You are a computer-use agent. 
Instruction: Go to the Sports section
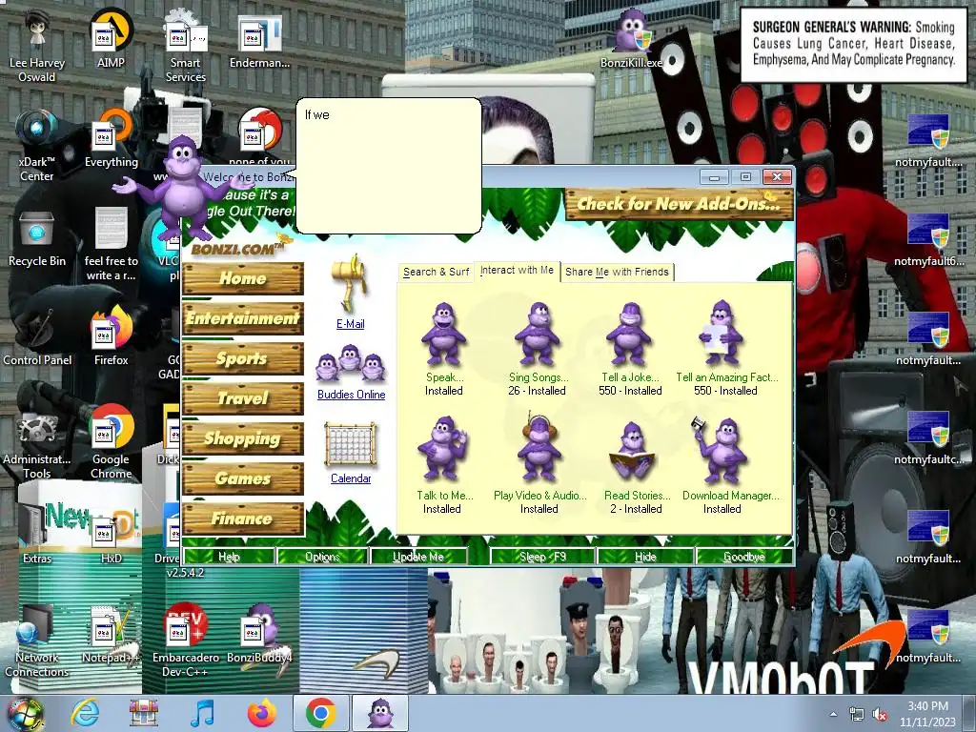[x=243, y=358]
